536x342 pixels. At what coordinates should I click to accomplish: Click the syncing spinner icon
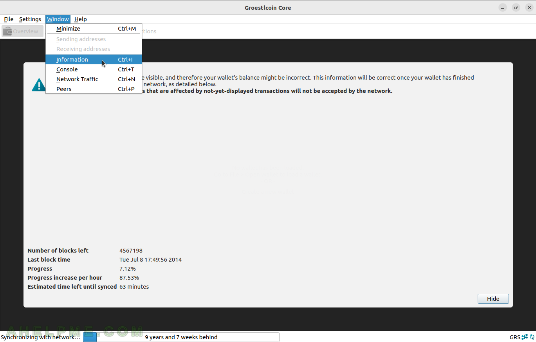[532, 337]
